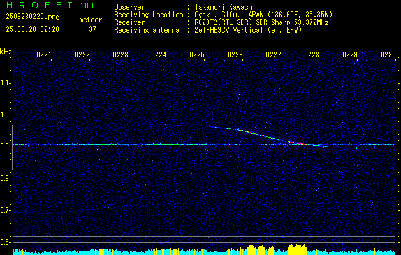The height and width of the screenshot is (255, 401).
Task: Click the 1.0 frequency axis label
Action: point(6,114)
